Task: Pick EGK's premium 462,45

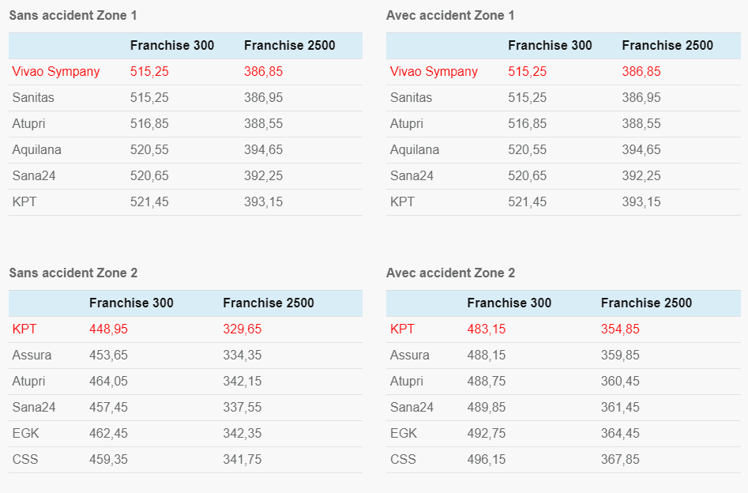Action: click(108, 433)
